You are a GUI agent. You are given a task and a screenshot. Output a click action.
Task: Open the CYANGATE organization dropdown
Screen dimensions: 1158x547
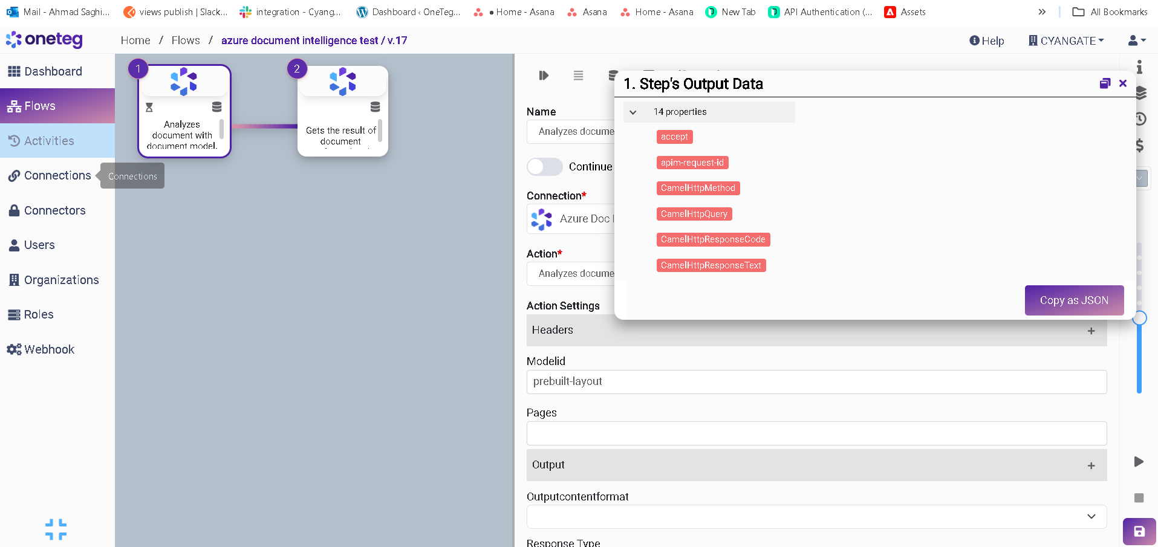[x=1067, y=40]
